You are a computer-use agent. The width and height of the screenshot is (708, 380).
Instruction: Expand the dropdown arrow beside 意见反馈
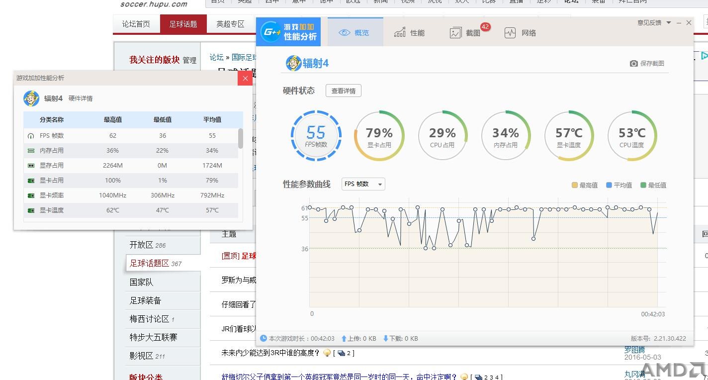pos(669,22)
